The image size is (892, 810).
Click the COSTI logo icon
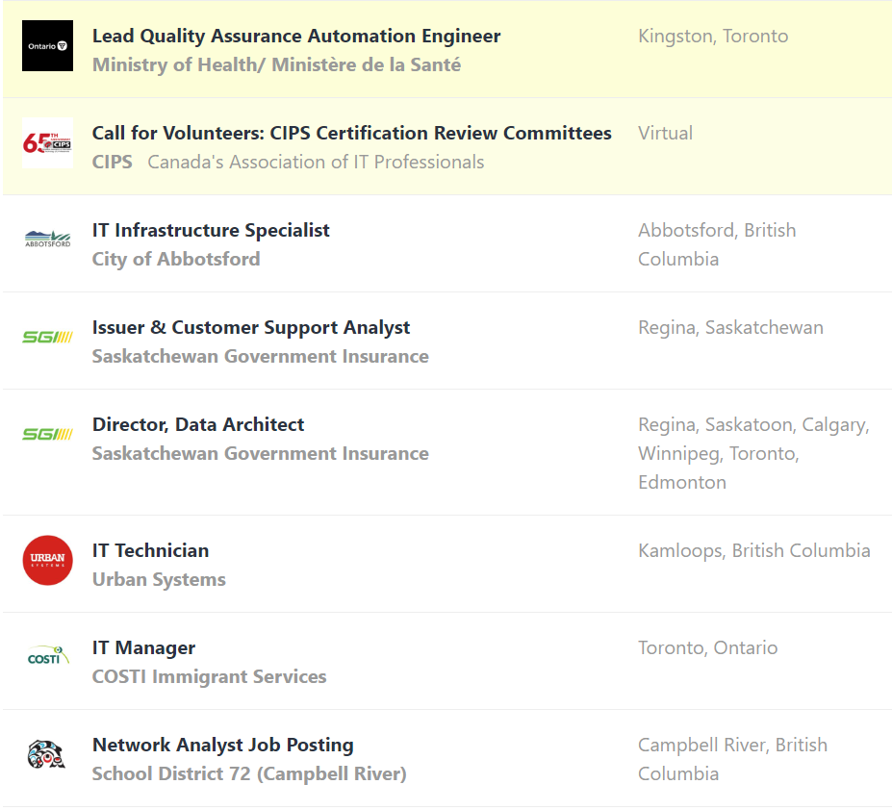click(x=47, y=657)
